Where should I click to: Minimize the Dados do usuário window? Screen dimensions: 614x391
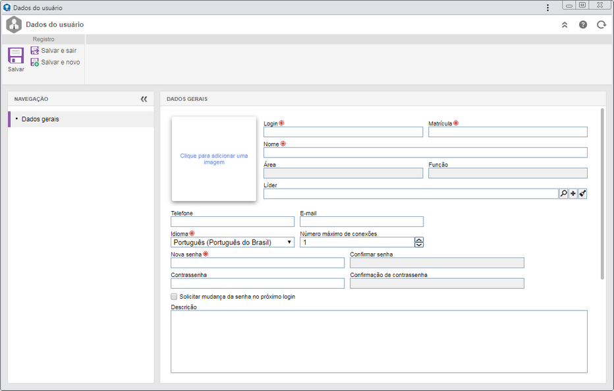[x=569, y=5]
